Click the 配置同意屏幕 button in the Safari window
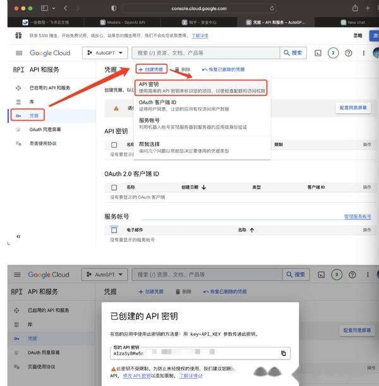 point(353,107)
